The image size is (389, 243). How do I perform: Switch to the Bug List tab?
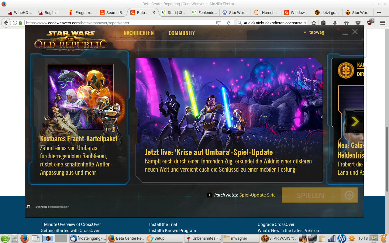coord(50,12)
